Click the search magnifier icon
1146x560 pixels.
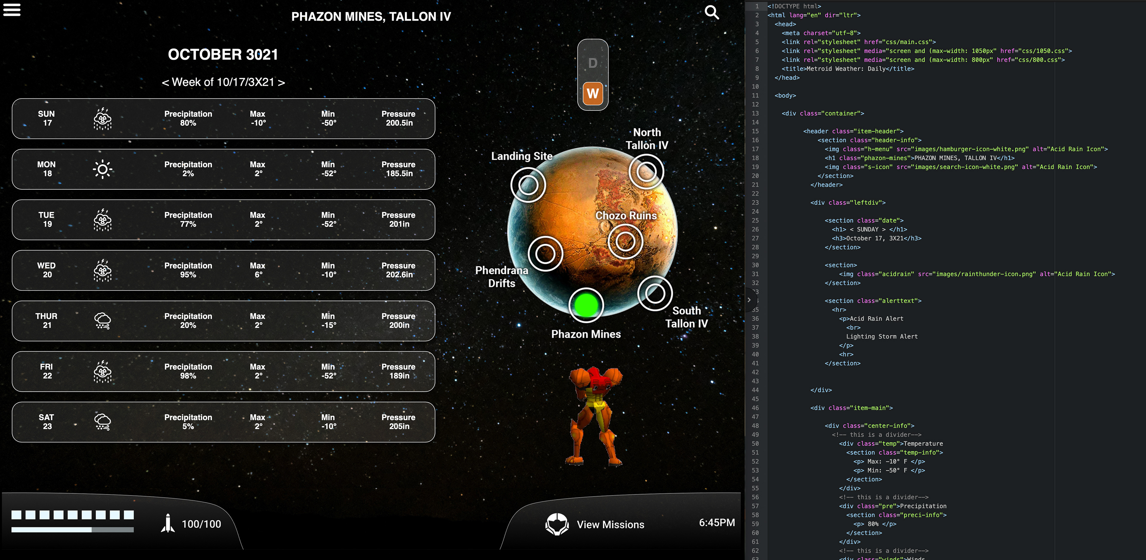click(712, 12)
